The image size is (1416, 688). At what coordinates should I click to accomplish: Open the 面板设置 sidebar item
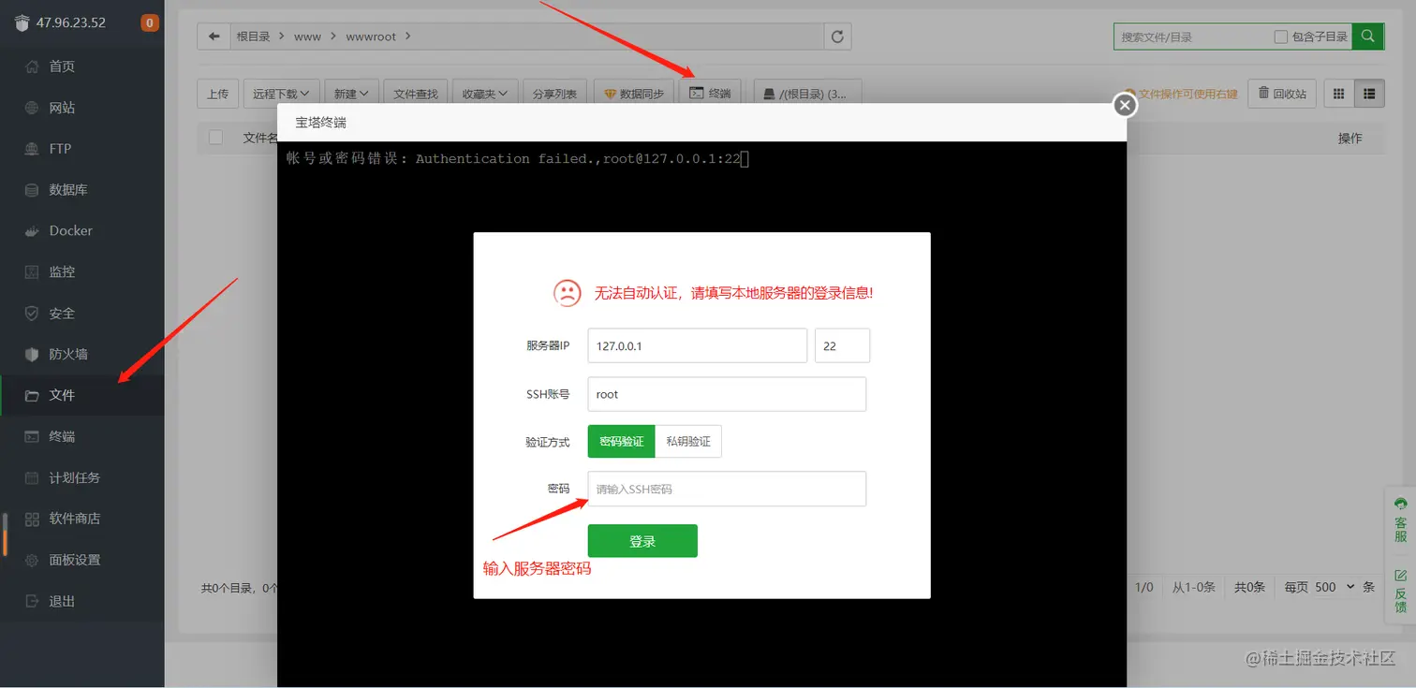click(x=81, y=561)
